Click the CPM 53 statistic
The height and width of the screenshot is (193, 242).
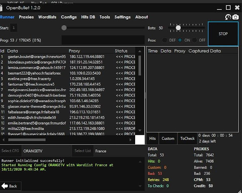(202, 180)
